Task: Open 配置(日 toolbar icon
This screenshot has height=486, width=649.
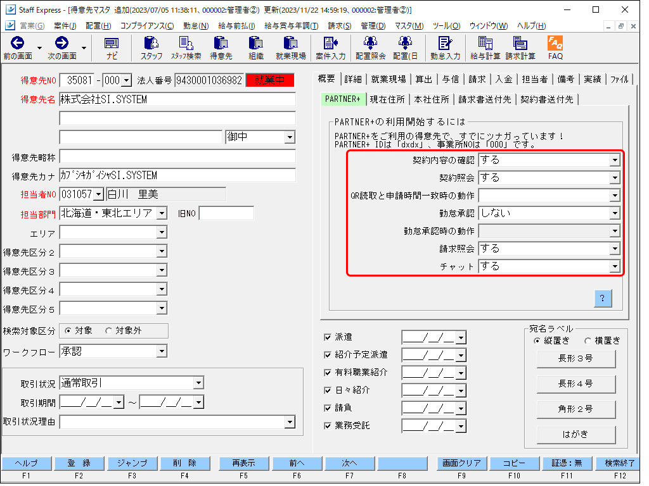Action: click(405, 48)
